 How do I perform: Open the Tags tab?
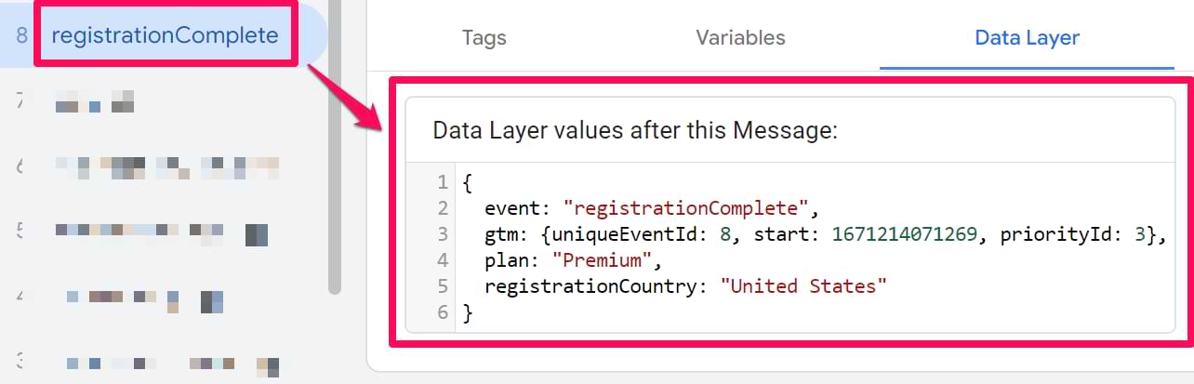coord(484,38)
